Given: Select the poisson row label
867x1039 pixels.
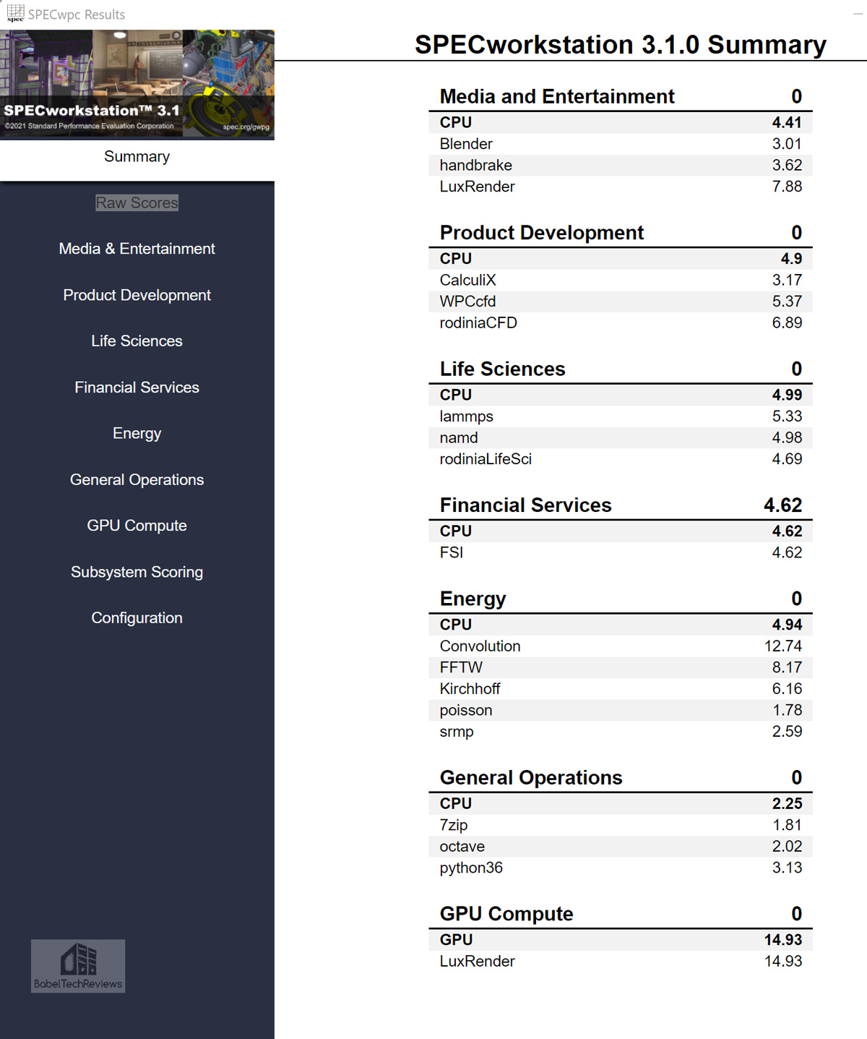Looking at the screenshot, I should [466, 711].
